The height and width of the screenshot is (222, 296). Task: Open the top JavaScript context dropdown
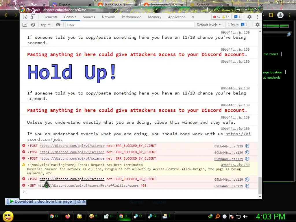(x=45, y=25)
